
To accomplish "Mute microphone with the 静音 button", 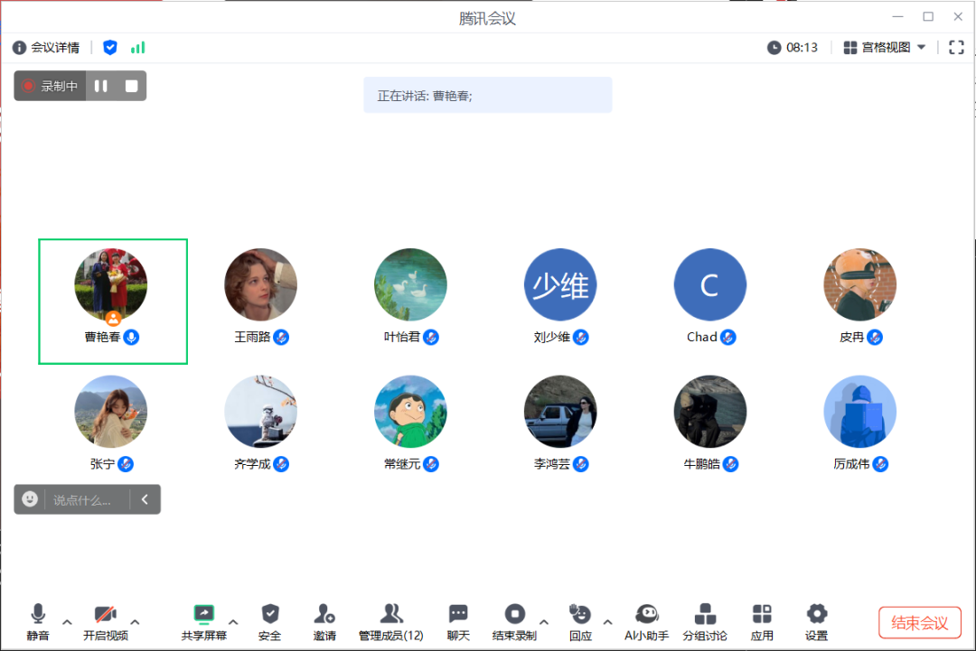I will click(x=37, y=622).
